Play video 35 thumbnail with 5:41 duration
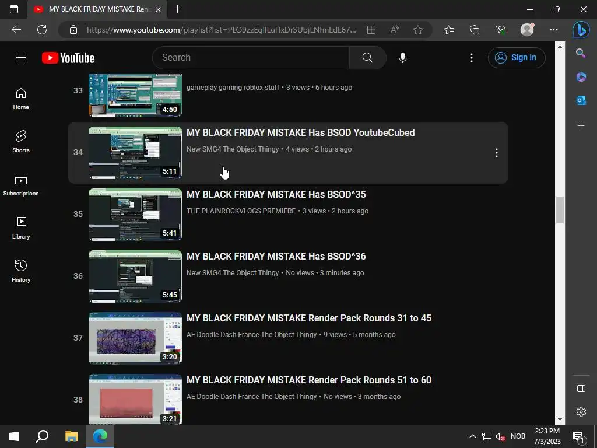Viewport: 597px width, 448px height. 135,215
